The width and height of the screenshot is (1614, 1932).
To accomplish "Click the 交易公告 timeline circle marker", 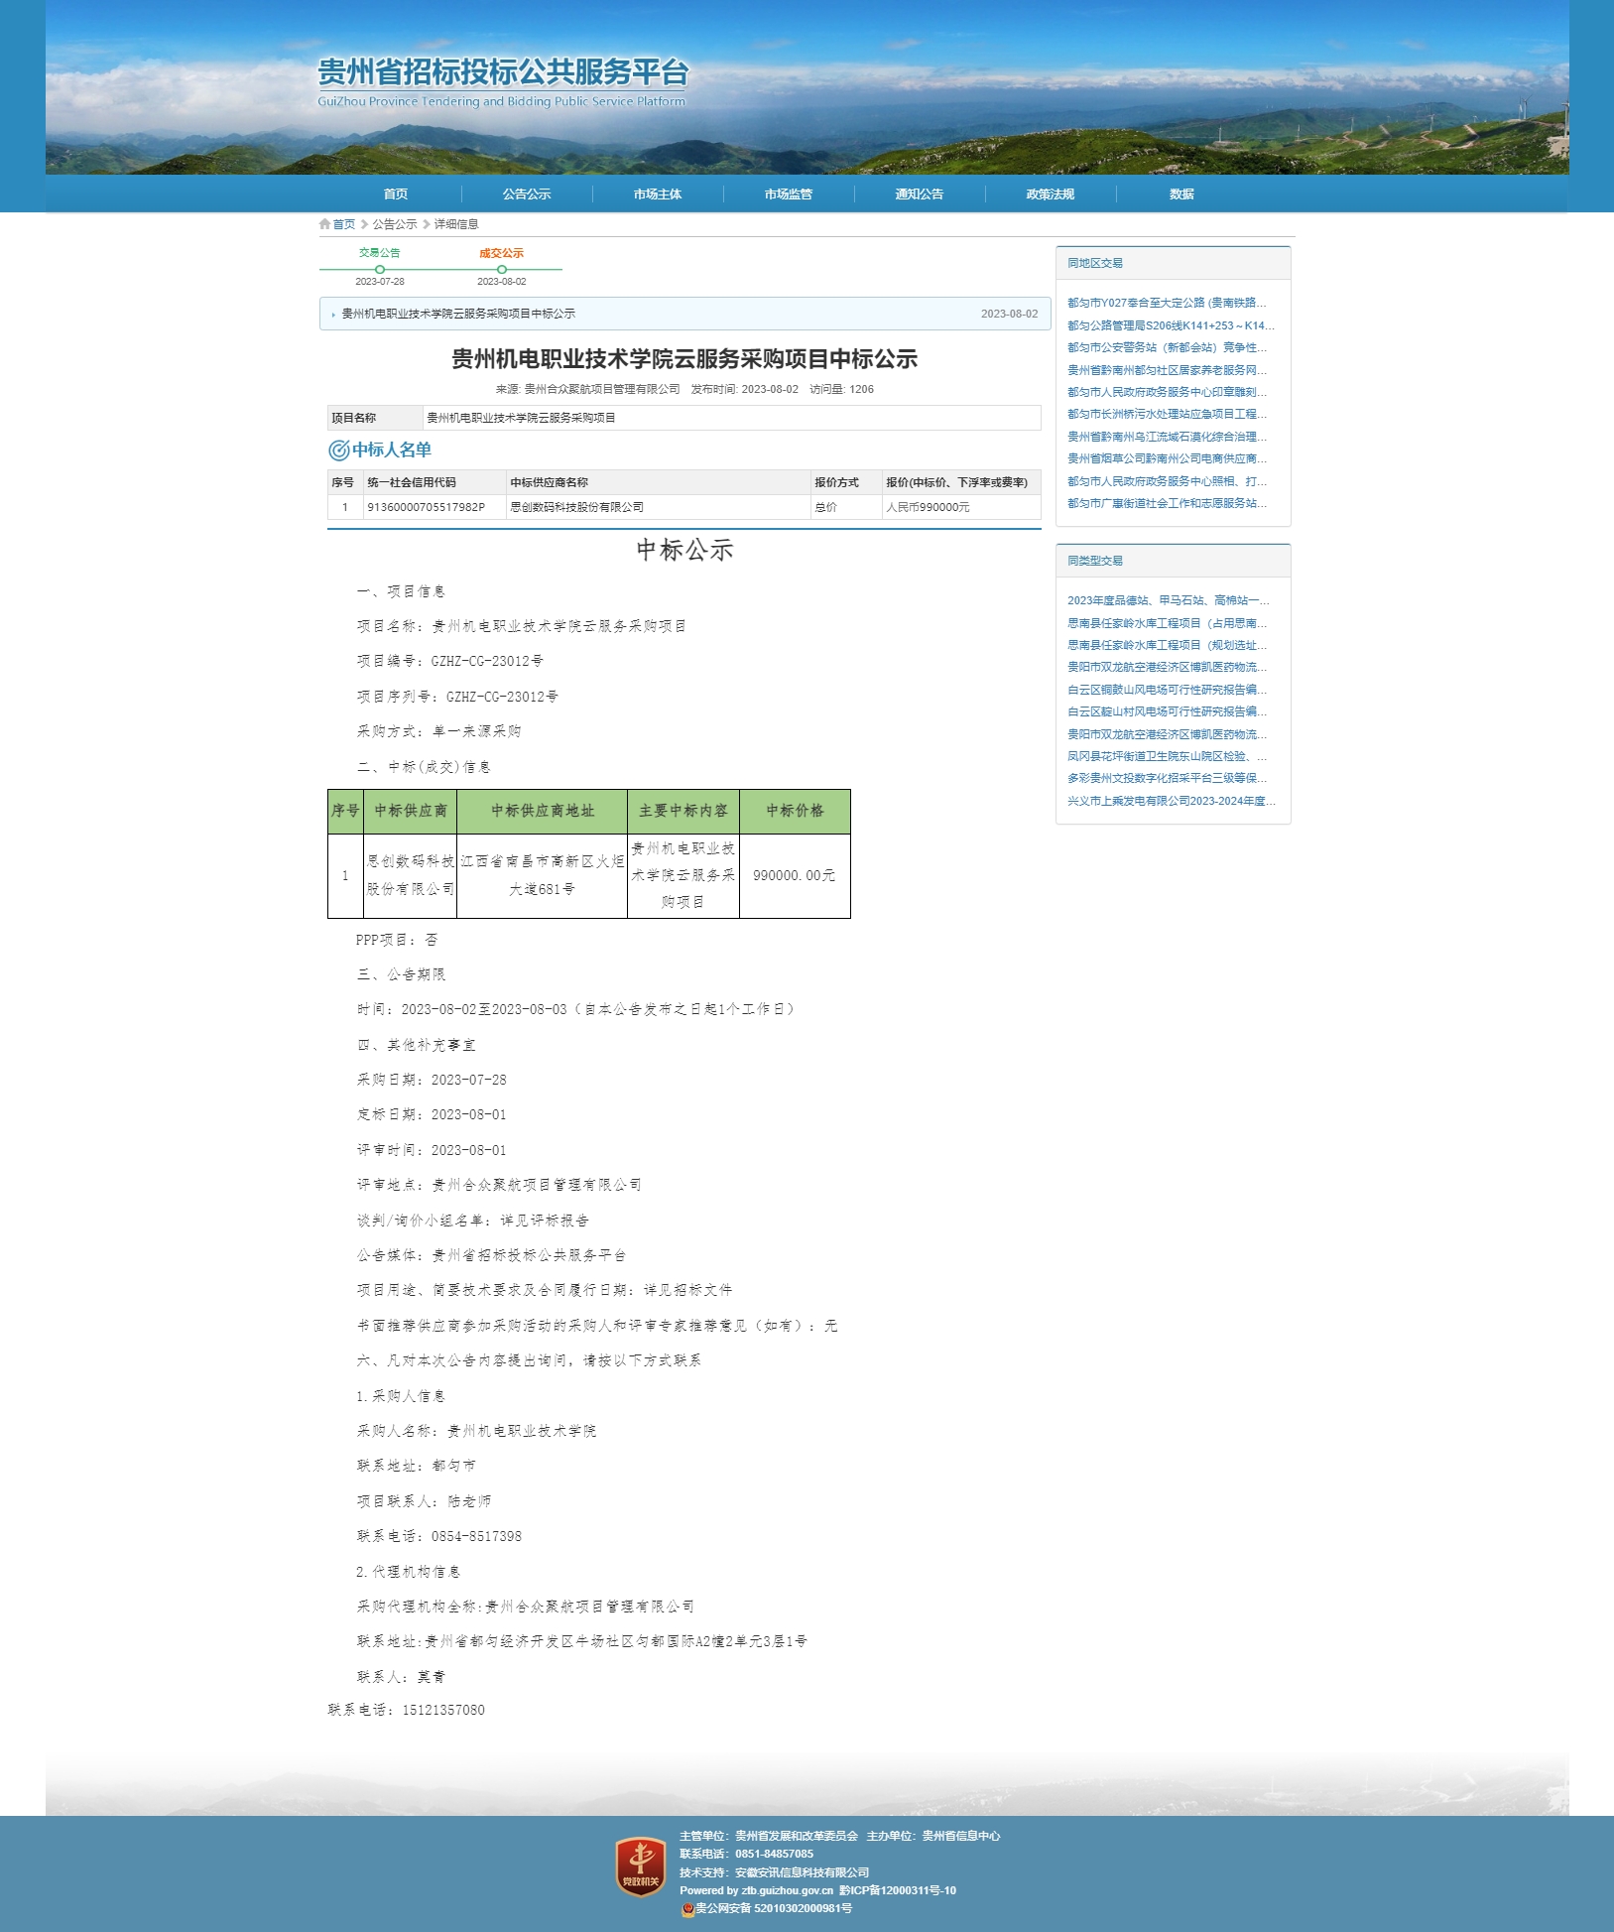I will pyautogui.click(x=380, y=269).
